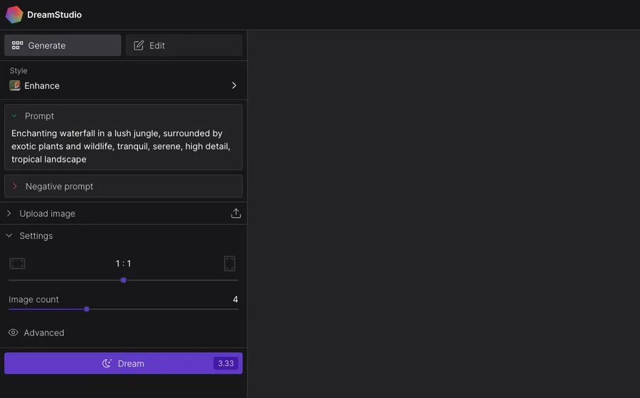This screenshot has height=398, width=640.
Task: Switch to the Edit tab
Action: (x=184, y=45)
